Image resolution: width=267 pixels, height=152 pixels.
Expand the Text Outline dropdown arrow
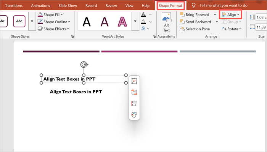click(x=151, y=22)
